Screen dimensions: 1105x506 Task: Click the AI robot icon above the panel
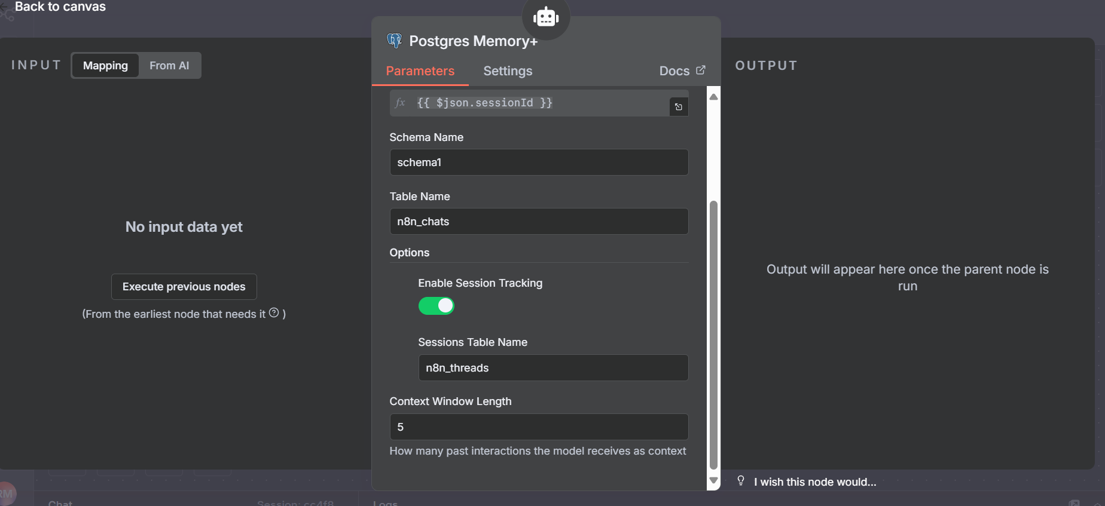tap(546, 17)
